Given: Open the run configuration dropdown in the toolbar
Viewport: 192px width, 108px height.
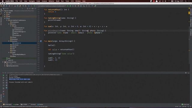Looking at the screenshot, I should point(52,6).
